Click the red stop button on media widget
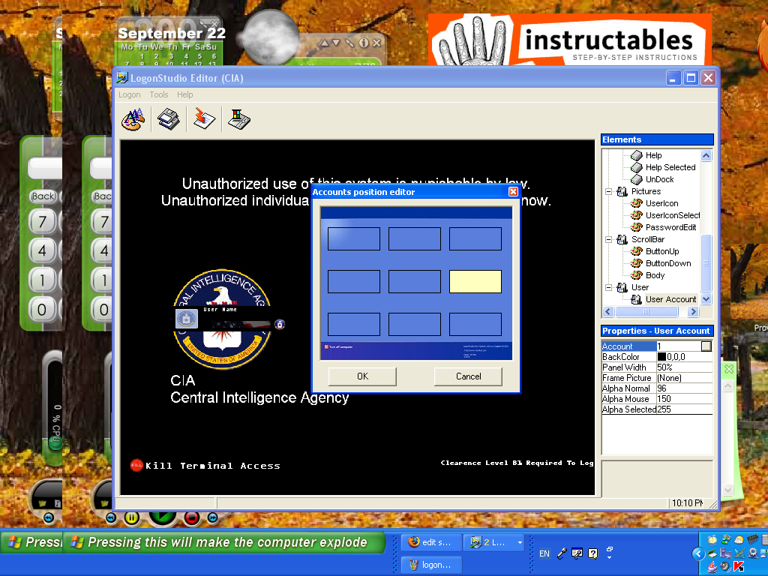 (191, 517)
